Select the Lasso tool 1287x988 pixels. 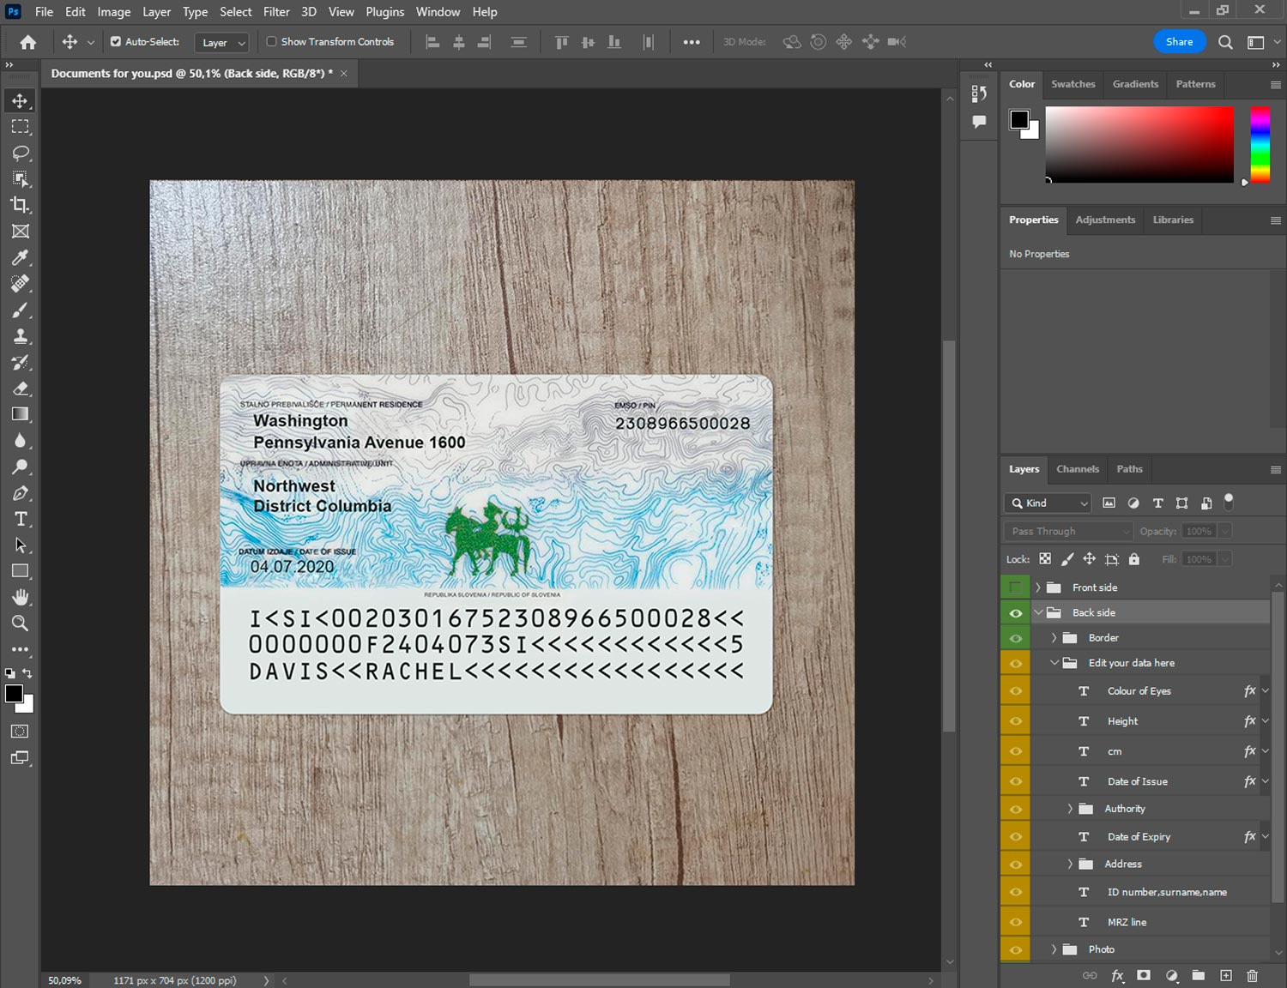[20, 153]
